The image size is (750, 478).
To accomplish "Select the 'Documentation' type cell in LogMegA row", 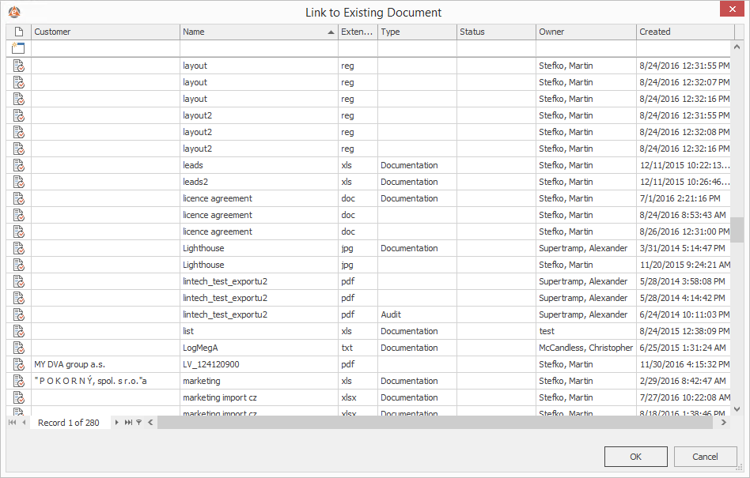I will (417, 348).
